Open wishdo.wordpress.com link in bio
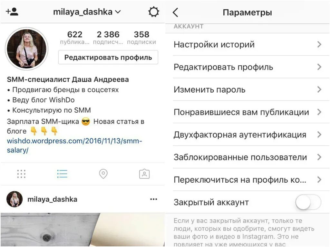The width and height of the screenshot is (330, 247). tap(74, 145)
